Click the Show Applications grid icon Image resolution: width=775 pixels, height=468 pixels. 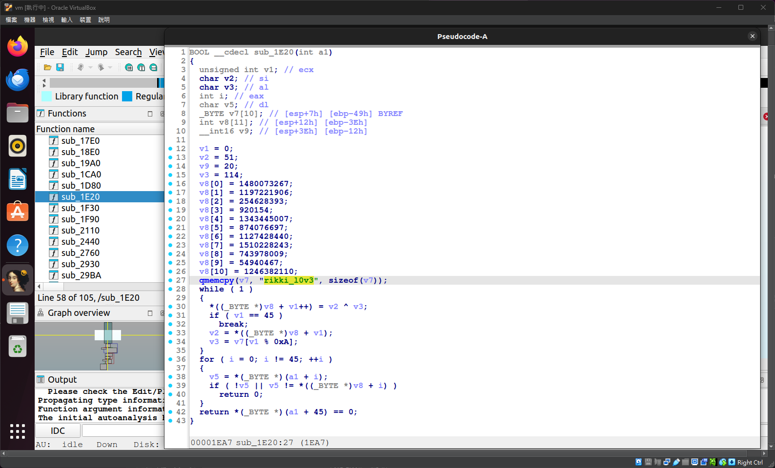pyautogui.click(x=18, y=431)
